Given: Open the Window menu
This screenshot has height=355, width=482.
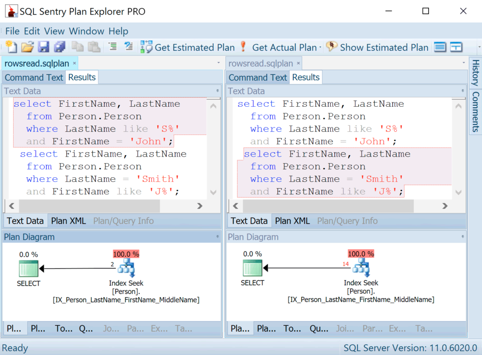Looking at the screenshot, I should (86, 31).
